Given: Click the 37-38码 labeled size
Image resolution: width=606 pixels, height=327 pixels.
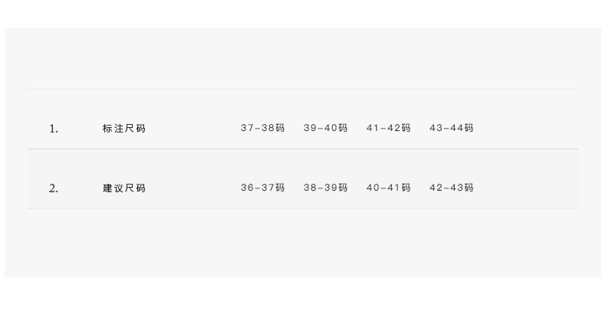Looking at the screenshot, I should point(262,128).
